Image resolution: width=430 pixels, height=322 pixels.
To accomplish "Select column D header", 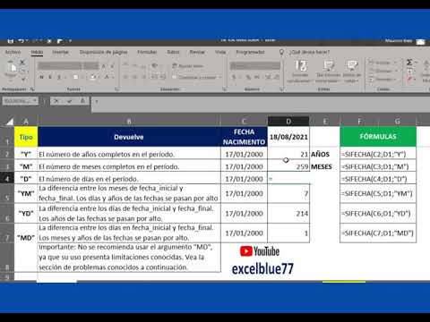I will click(288, 122).
